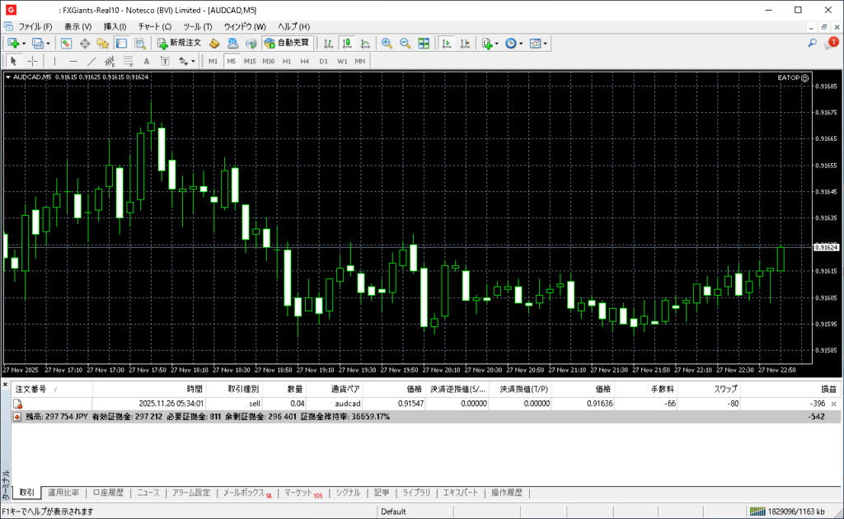Expand the chart templates dropdown

(x=545, y=43)
